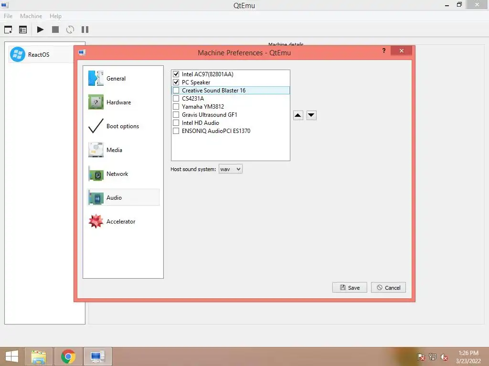Move selected audio card down
Screen dimensions: 489x366
(x=311, y=115)
